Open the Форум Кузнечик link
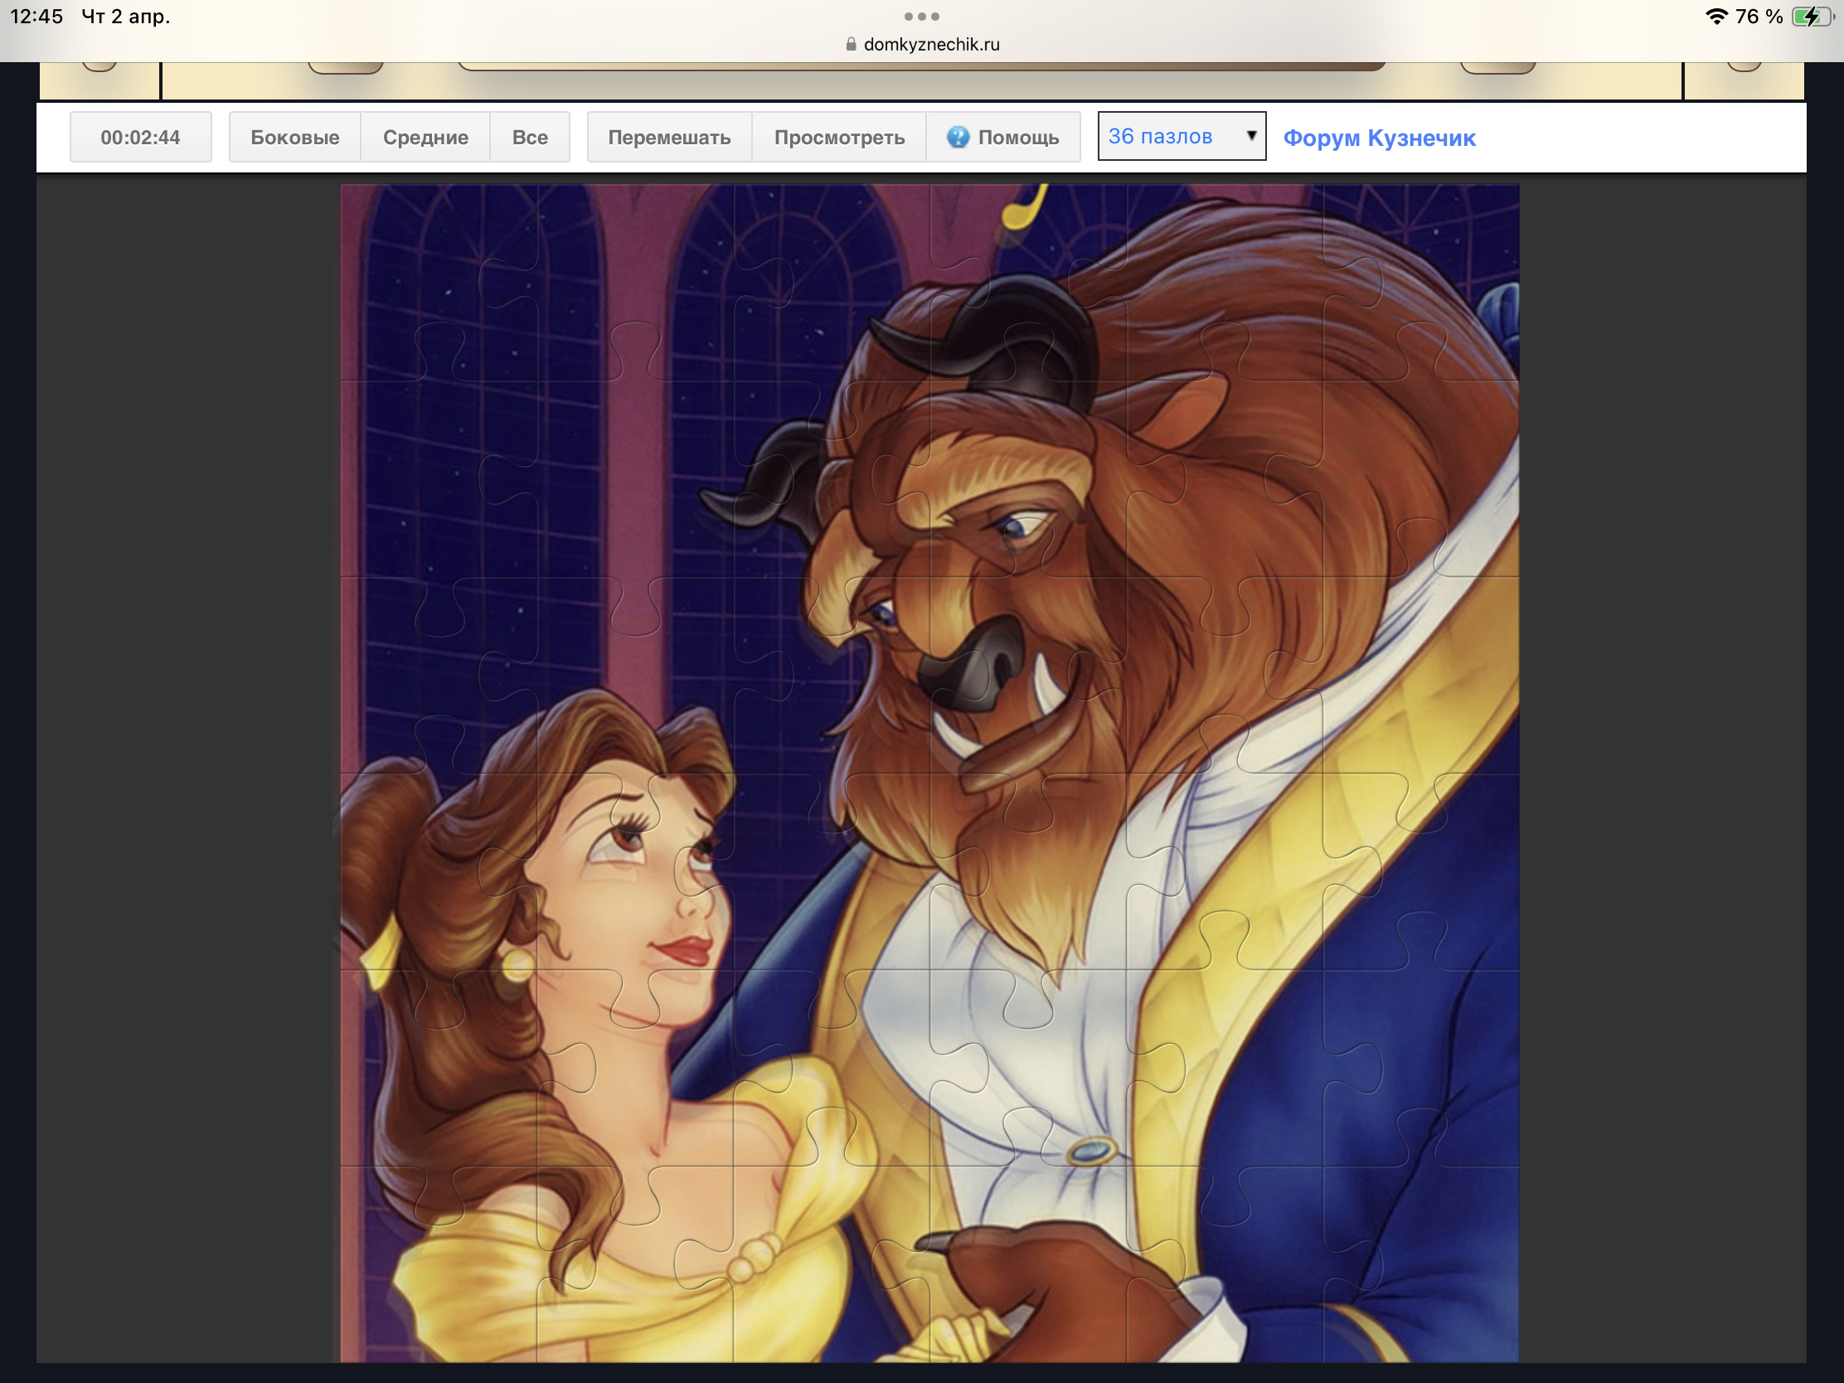The width and height of the screenshot is (1844, 1383). 1379,138
